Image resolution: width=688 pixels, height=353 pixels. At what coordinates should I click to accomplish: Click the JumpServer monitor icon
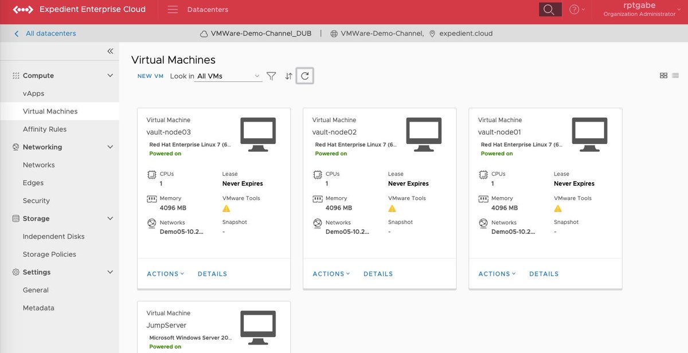click(258, 328)
